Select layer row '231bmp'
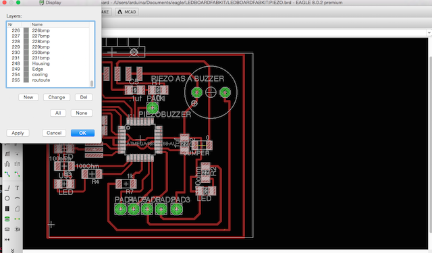 pos(48,58)
